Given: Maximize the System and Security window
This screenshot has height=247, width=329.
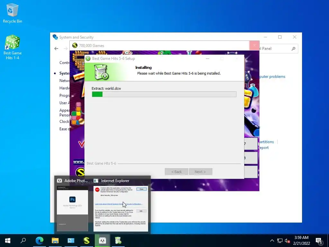Looking at the screenshot, I should (x=280, y=37).
